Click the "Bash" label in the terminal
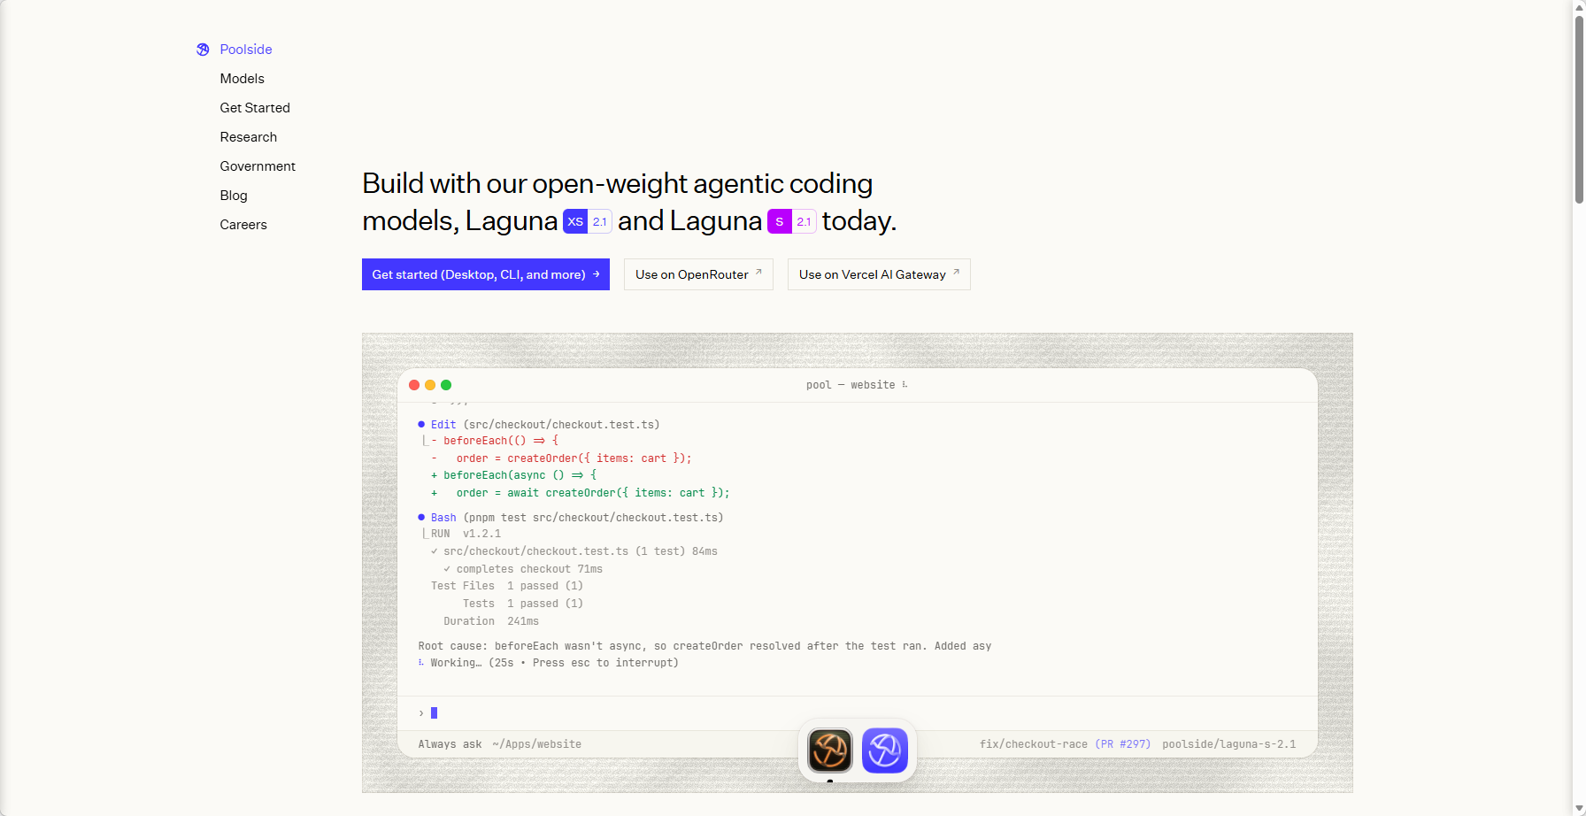 click(443, 518)
